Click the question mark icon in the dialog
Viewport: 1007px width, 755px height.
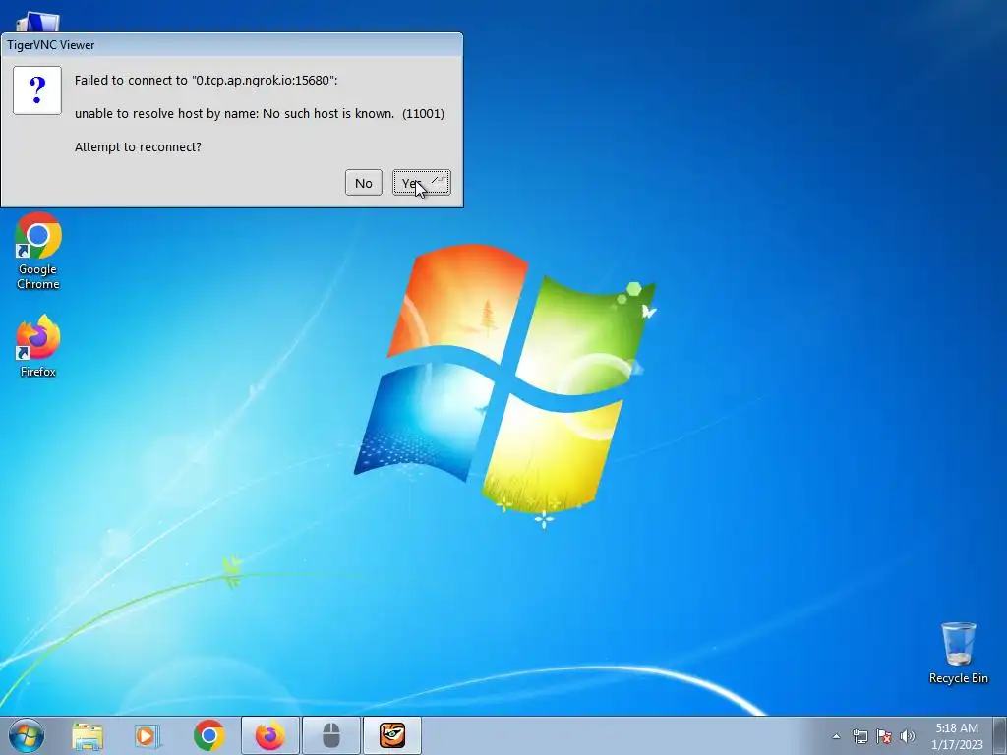click(37, 90)
